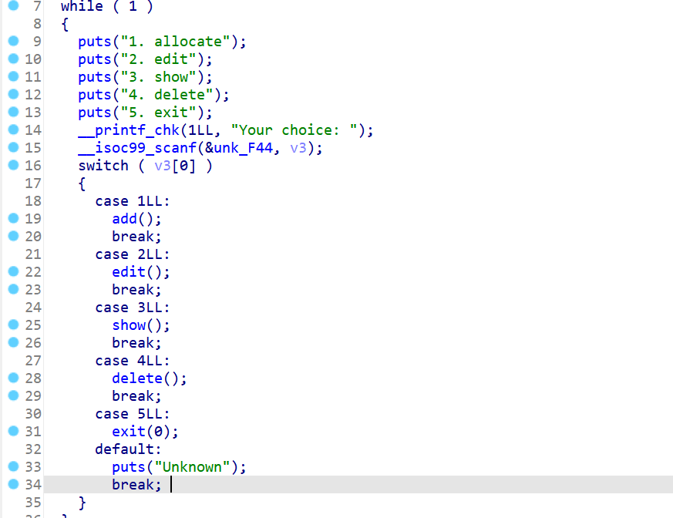
Task: Toggle the breakpoint dot on line 28
Action: (x=13, y=378)
